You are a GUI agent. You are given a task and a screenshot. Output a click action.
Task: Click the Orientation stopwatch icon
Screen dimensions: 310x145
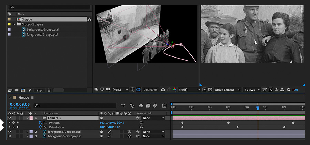[40, 127]
